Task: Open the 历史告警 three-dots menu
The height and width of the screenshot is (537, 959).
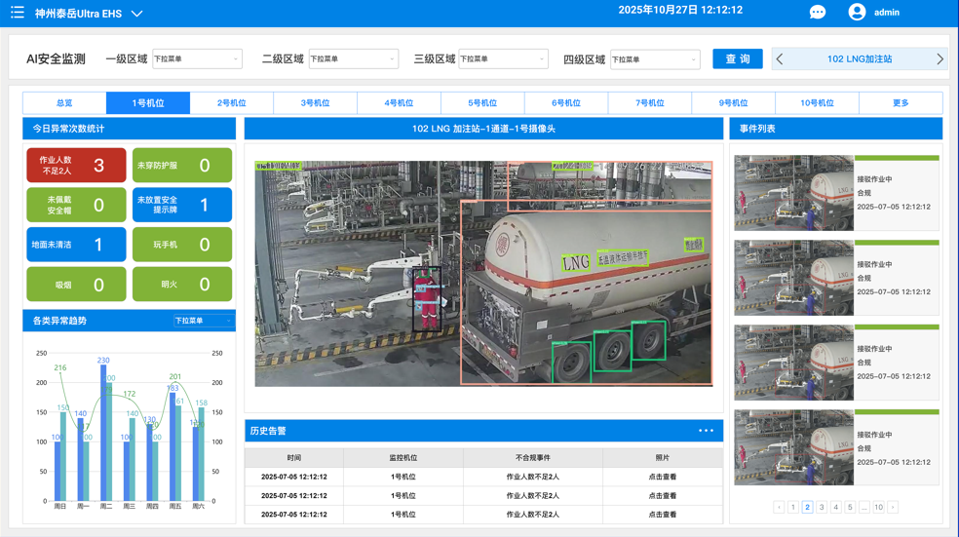Action: pos(706,431)
